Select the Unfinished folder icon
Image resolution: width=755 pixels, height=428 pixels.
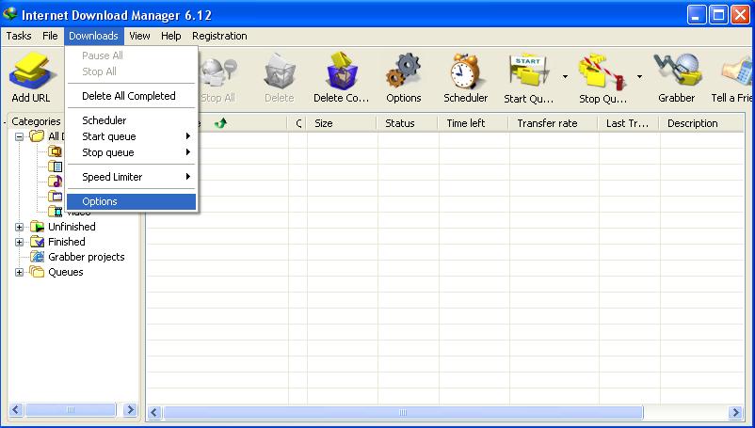[x=37, y=227]
